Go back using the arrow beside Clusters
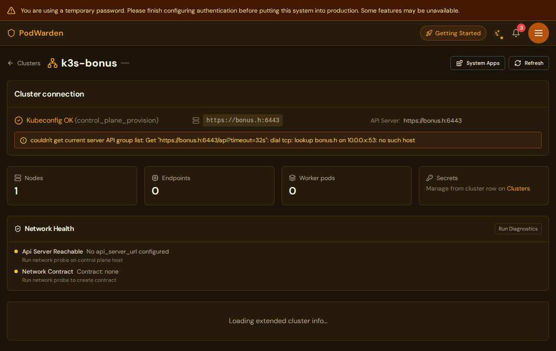556x351 pixels. pos(10,63)
